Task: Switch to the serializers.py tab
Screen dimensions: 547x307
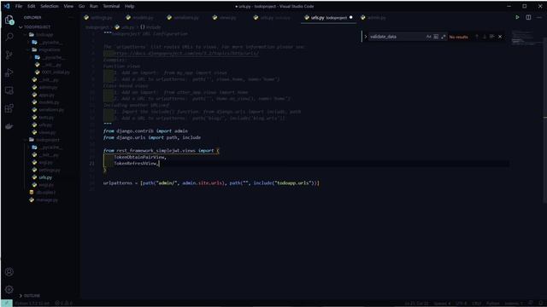Action: (x=183, y=17)
